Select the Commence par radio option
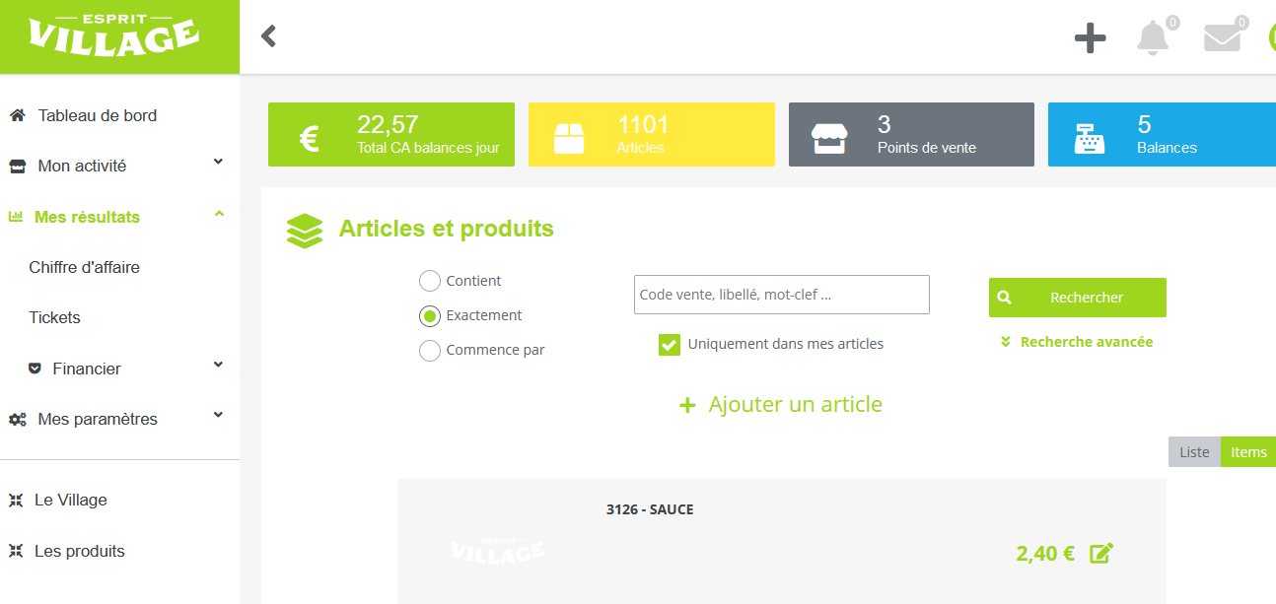 coord(430,351)
